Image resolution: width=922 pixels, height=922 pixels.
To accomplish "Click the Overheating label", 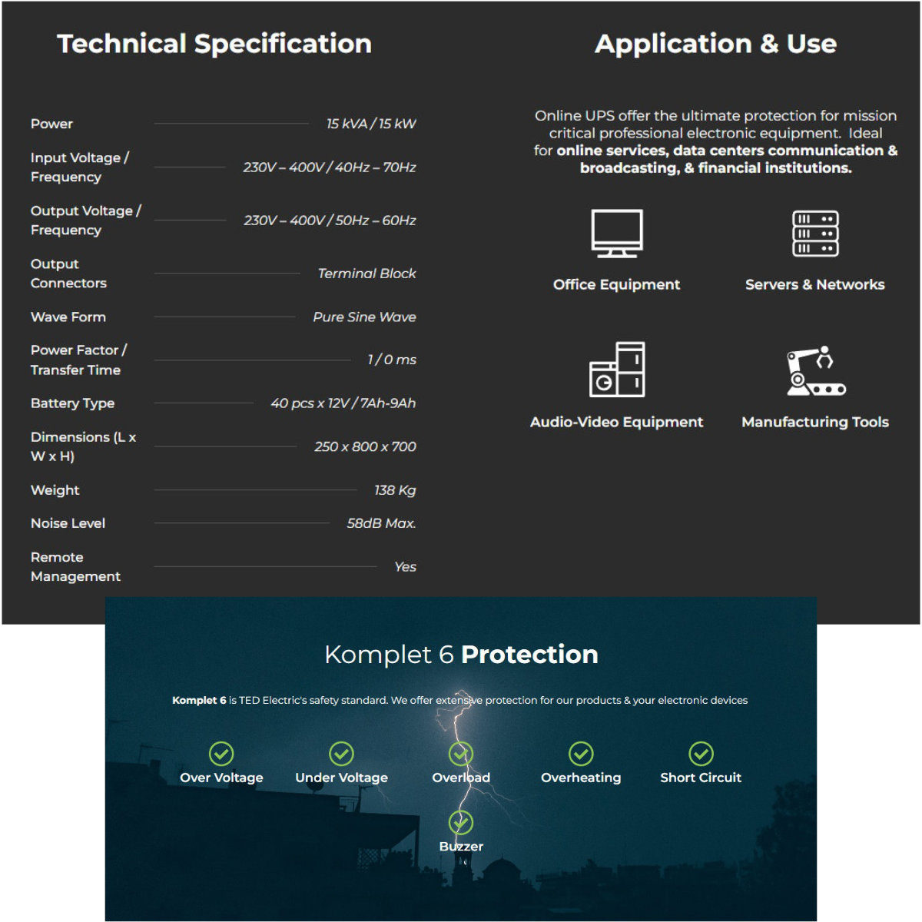I will (581, 778).
